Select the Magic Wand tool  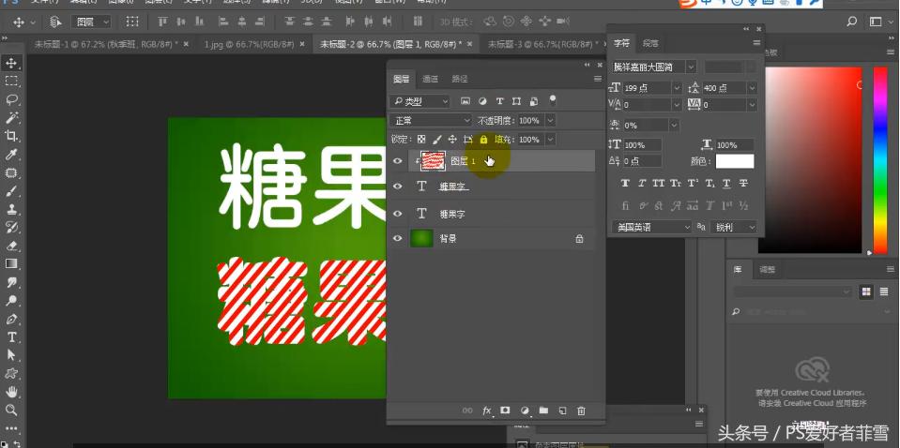[11, 118]
